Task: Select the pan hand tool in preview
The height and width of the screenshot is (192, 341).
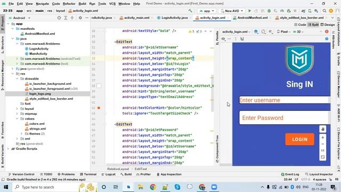Action: tap(323, 129)
